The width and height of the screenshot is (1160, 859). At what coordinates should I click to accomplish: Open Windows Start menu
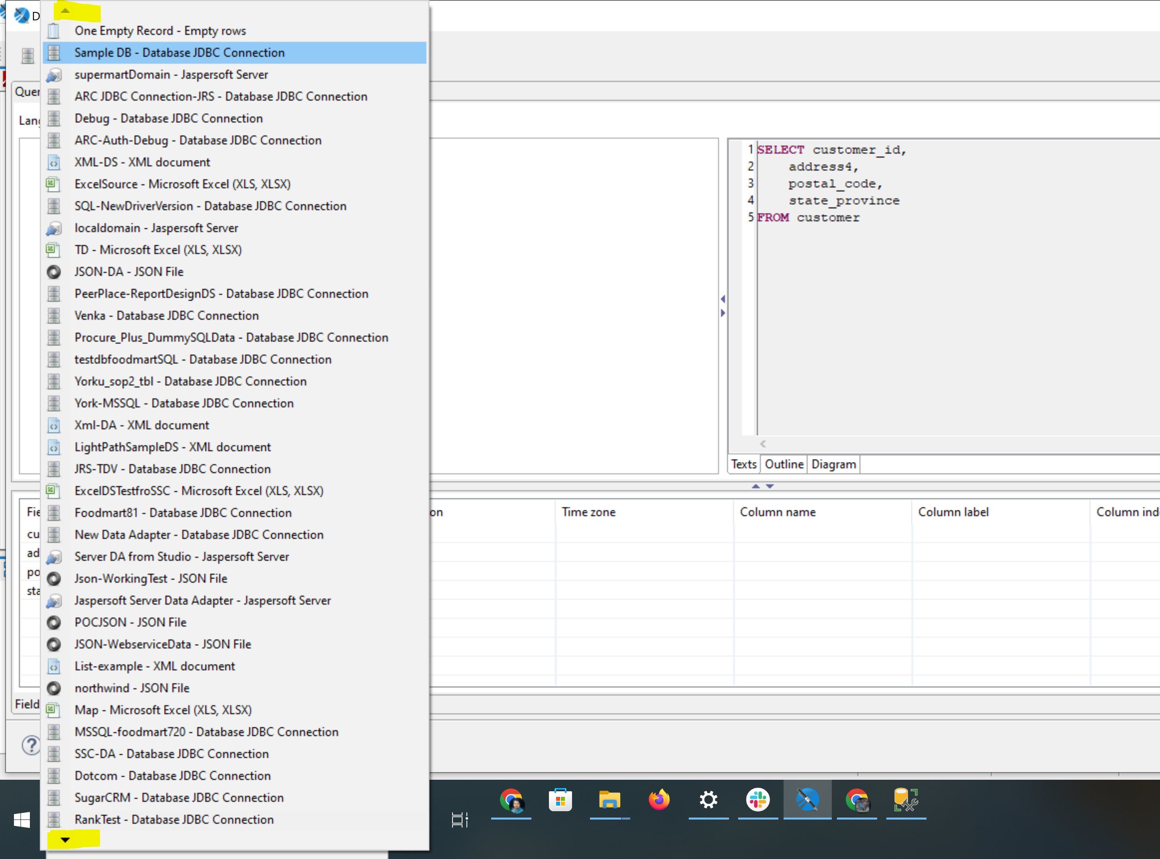[22, 820]
